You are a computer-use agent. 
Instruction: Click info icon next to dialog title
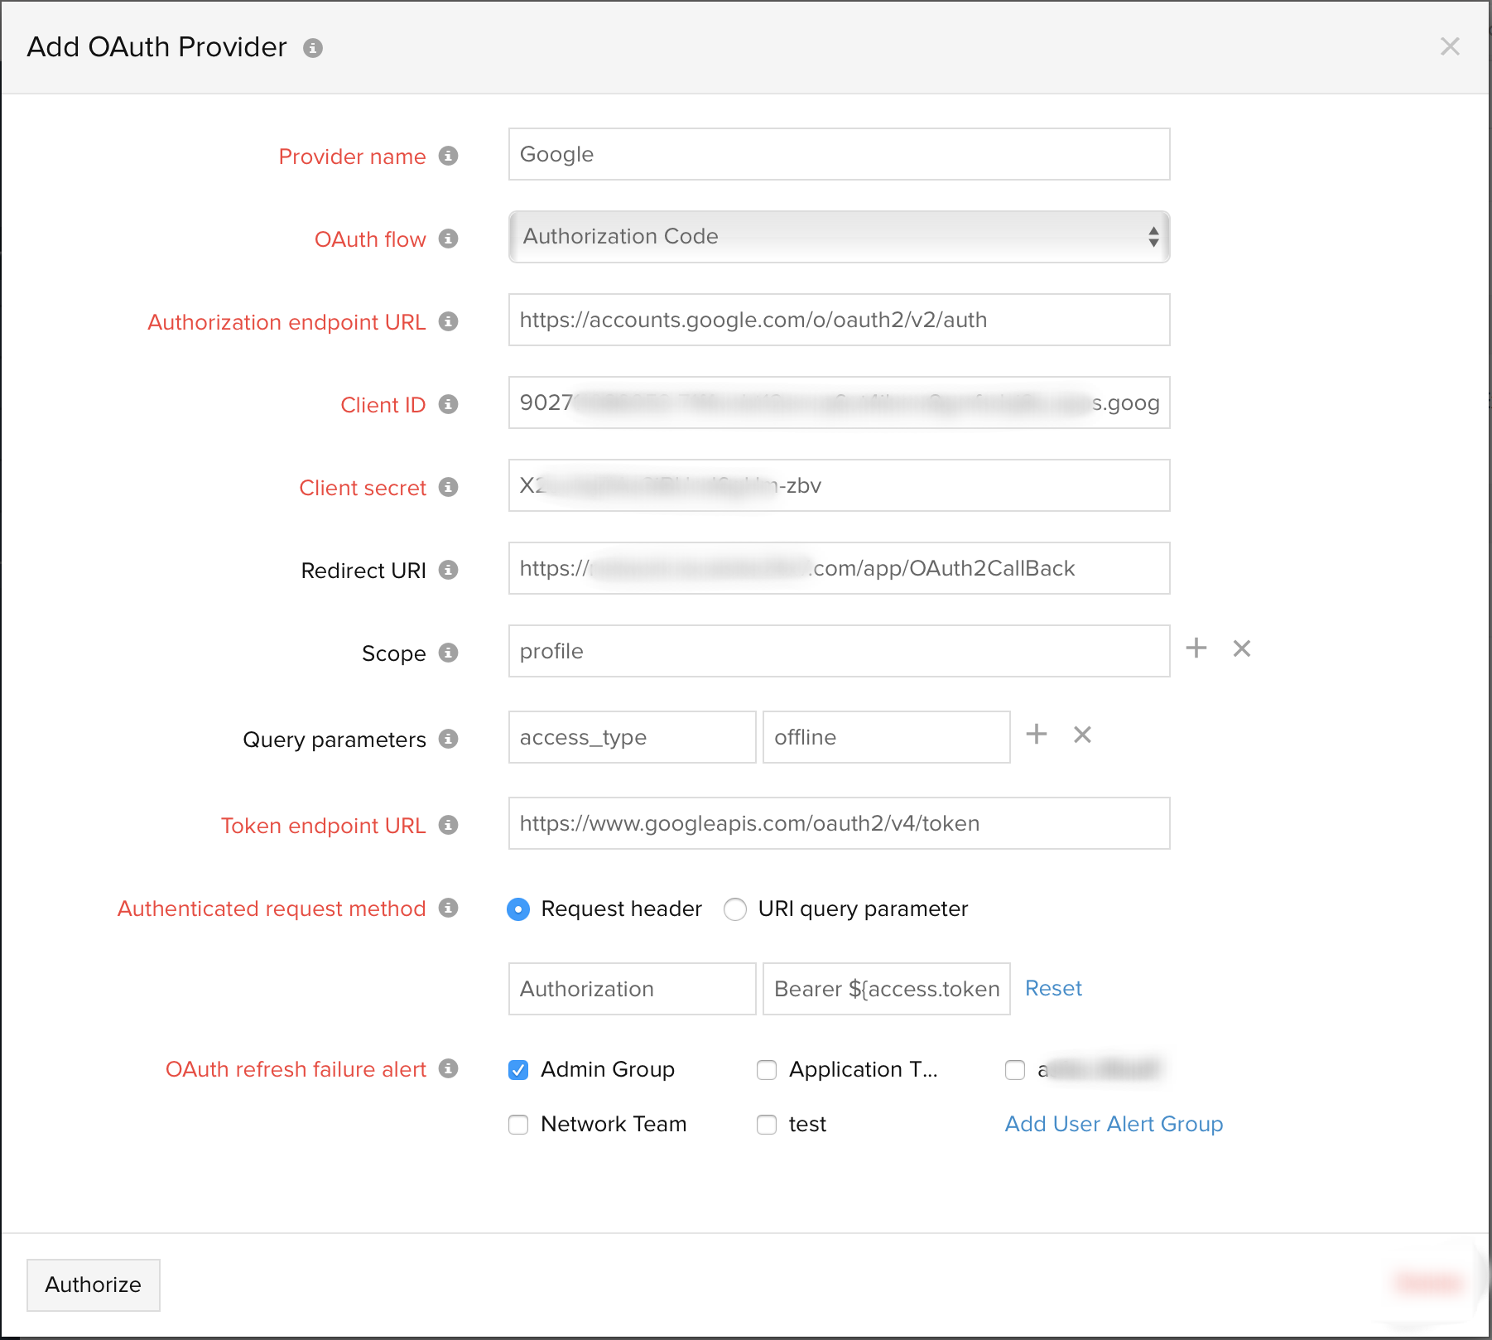(313, 48)
